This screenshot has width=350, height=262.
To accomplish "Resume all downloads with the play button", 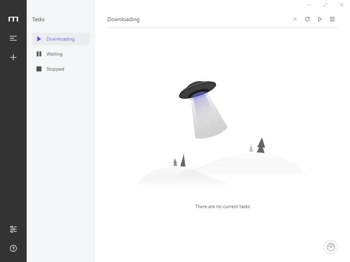I will (320, 19).
